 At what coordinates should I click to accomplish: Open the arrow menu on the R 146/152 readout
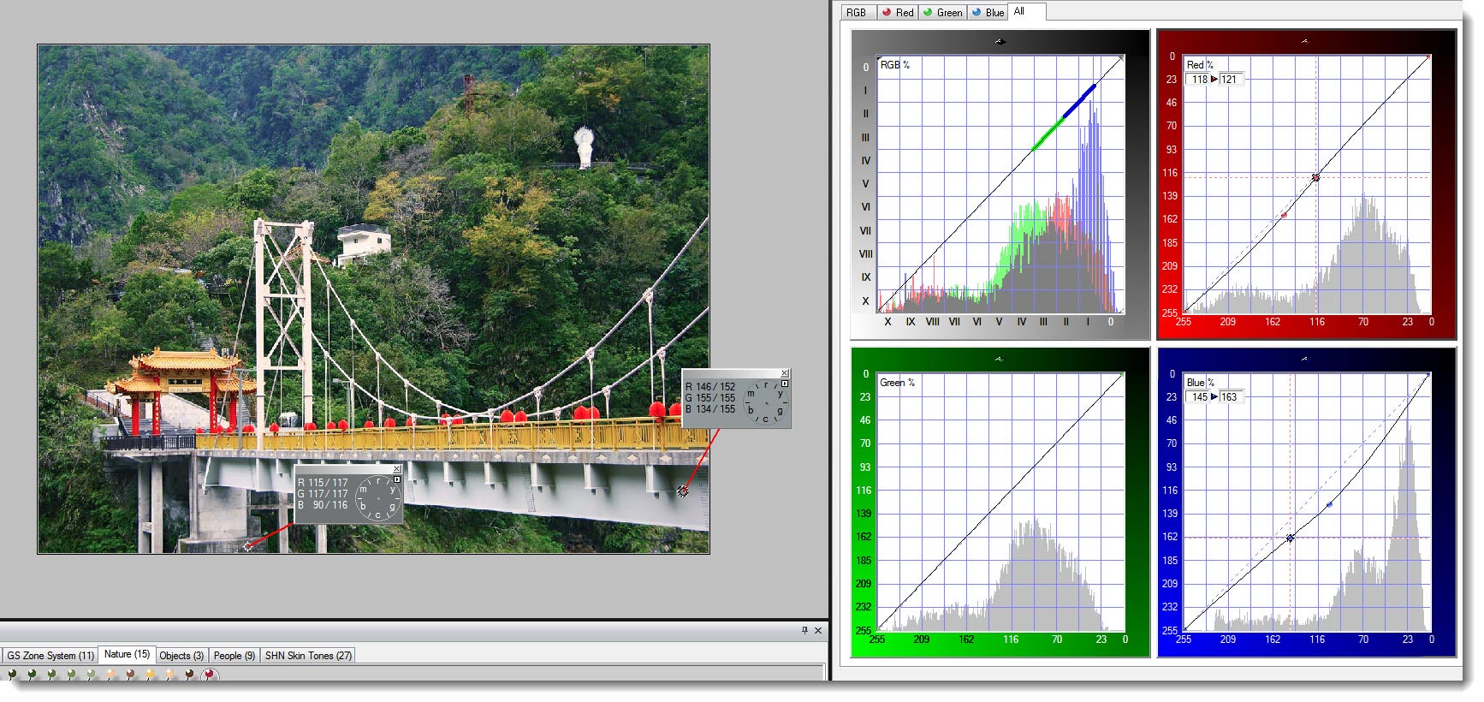coord(785,384)
